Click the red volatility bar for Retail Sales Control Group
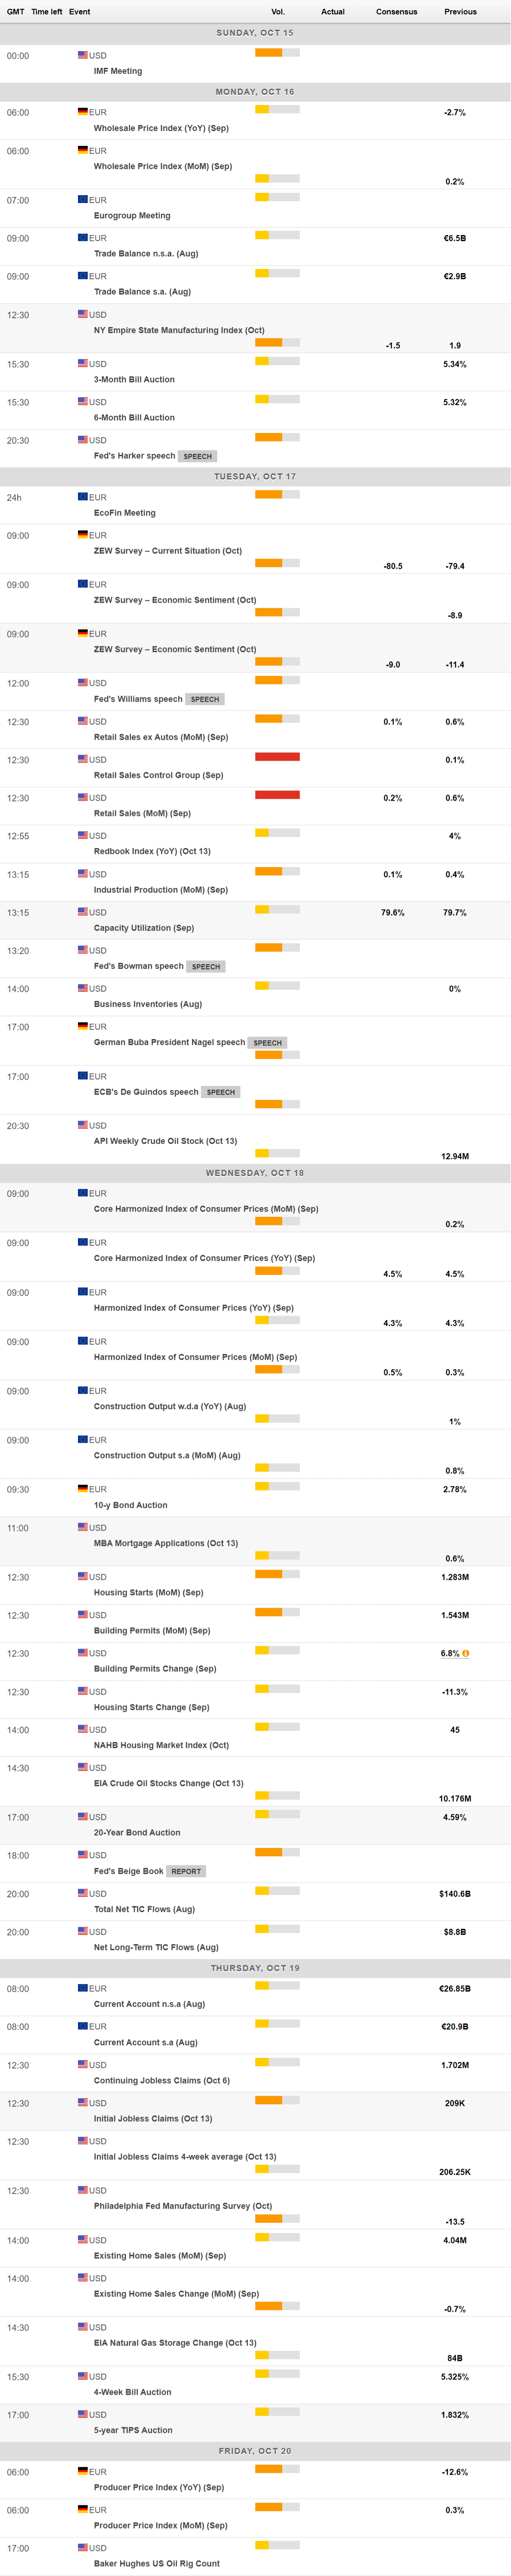Screen dimensions: 511x2576 click(278, 757)
